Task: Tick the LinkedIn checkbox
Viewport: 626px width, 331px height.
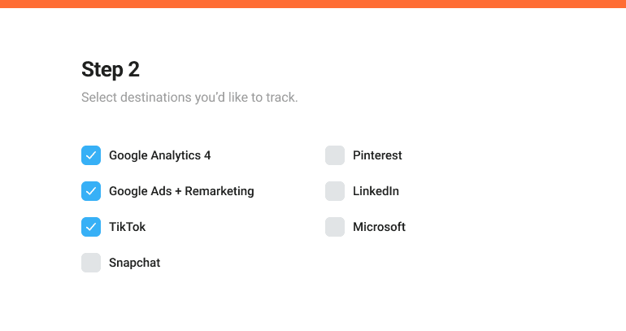Action: 335,191
